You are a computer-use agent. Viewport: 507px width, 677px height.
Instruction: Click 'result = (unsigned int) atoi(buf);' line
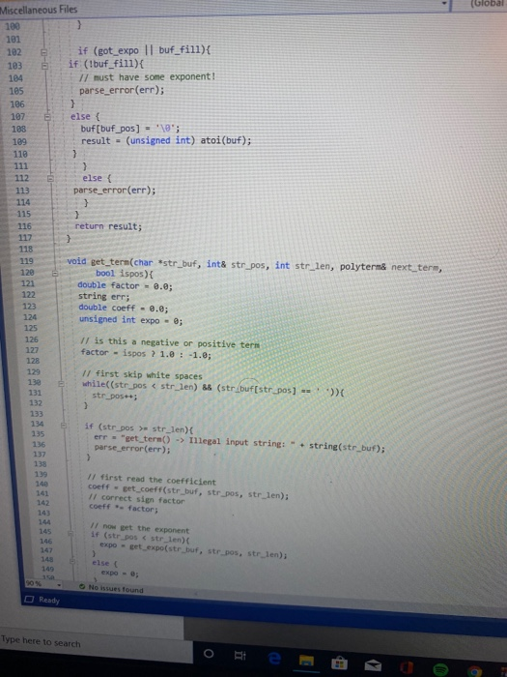click(166, 141)
